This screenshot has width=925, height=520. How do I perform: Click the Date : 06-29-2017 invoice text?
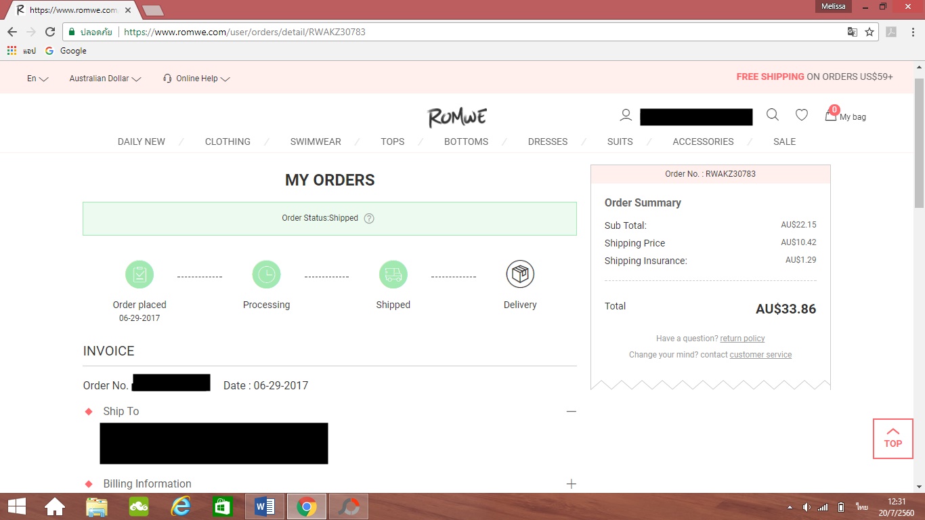(x=265, y=385)
